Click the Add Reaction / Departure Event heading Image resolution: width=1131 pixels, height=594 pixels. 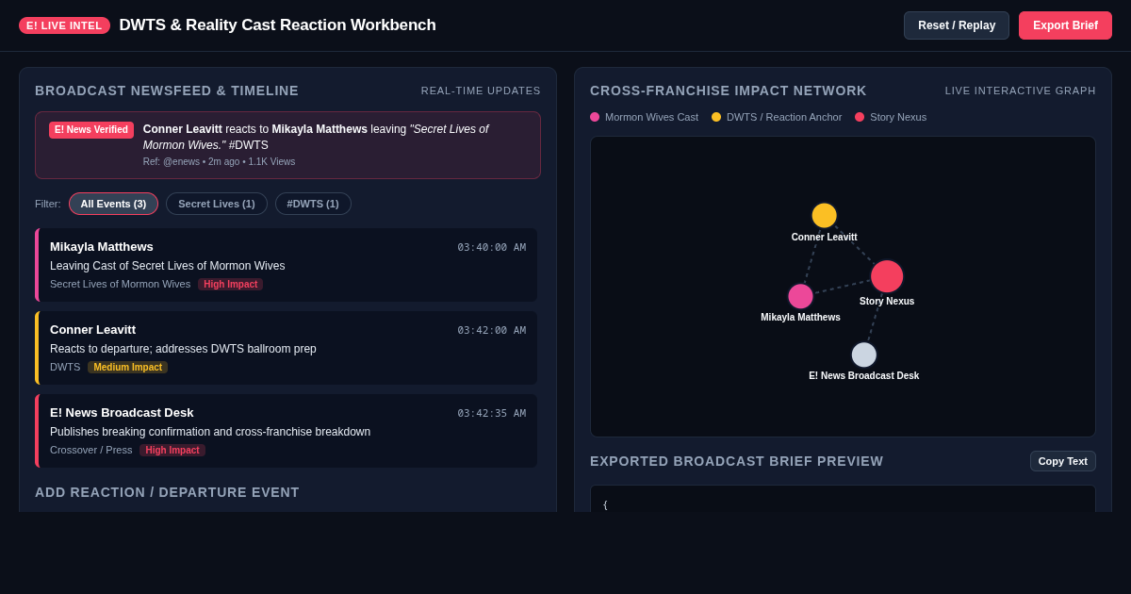(x=167, y=492)
